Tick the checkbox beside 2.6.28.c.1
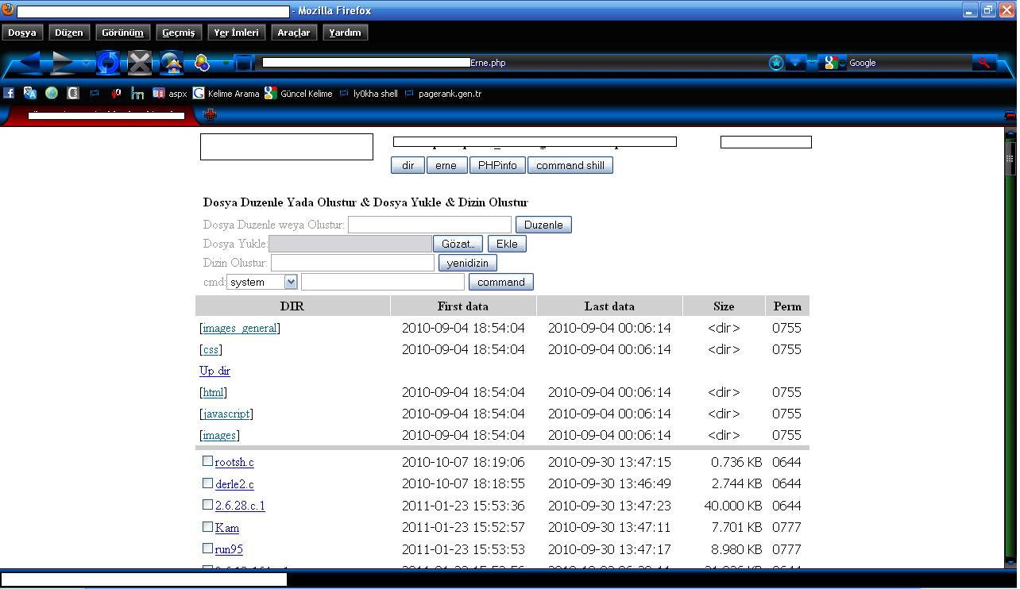 pos(207,504)
